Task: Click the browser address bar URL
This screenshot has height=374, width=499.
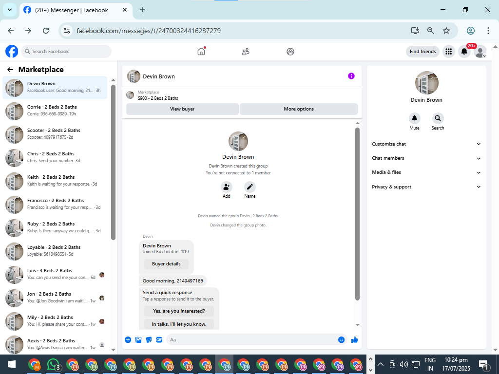Action: click(x=148, y=31)
